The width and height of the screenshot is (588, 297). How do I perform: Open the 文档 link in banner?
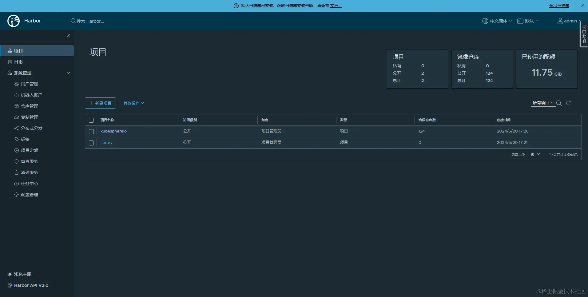(336, 6)
